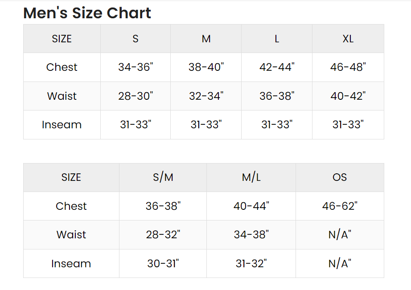
Task: Select the Chest 40-44" cell
Action: click(x=251, y=206)
